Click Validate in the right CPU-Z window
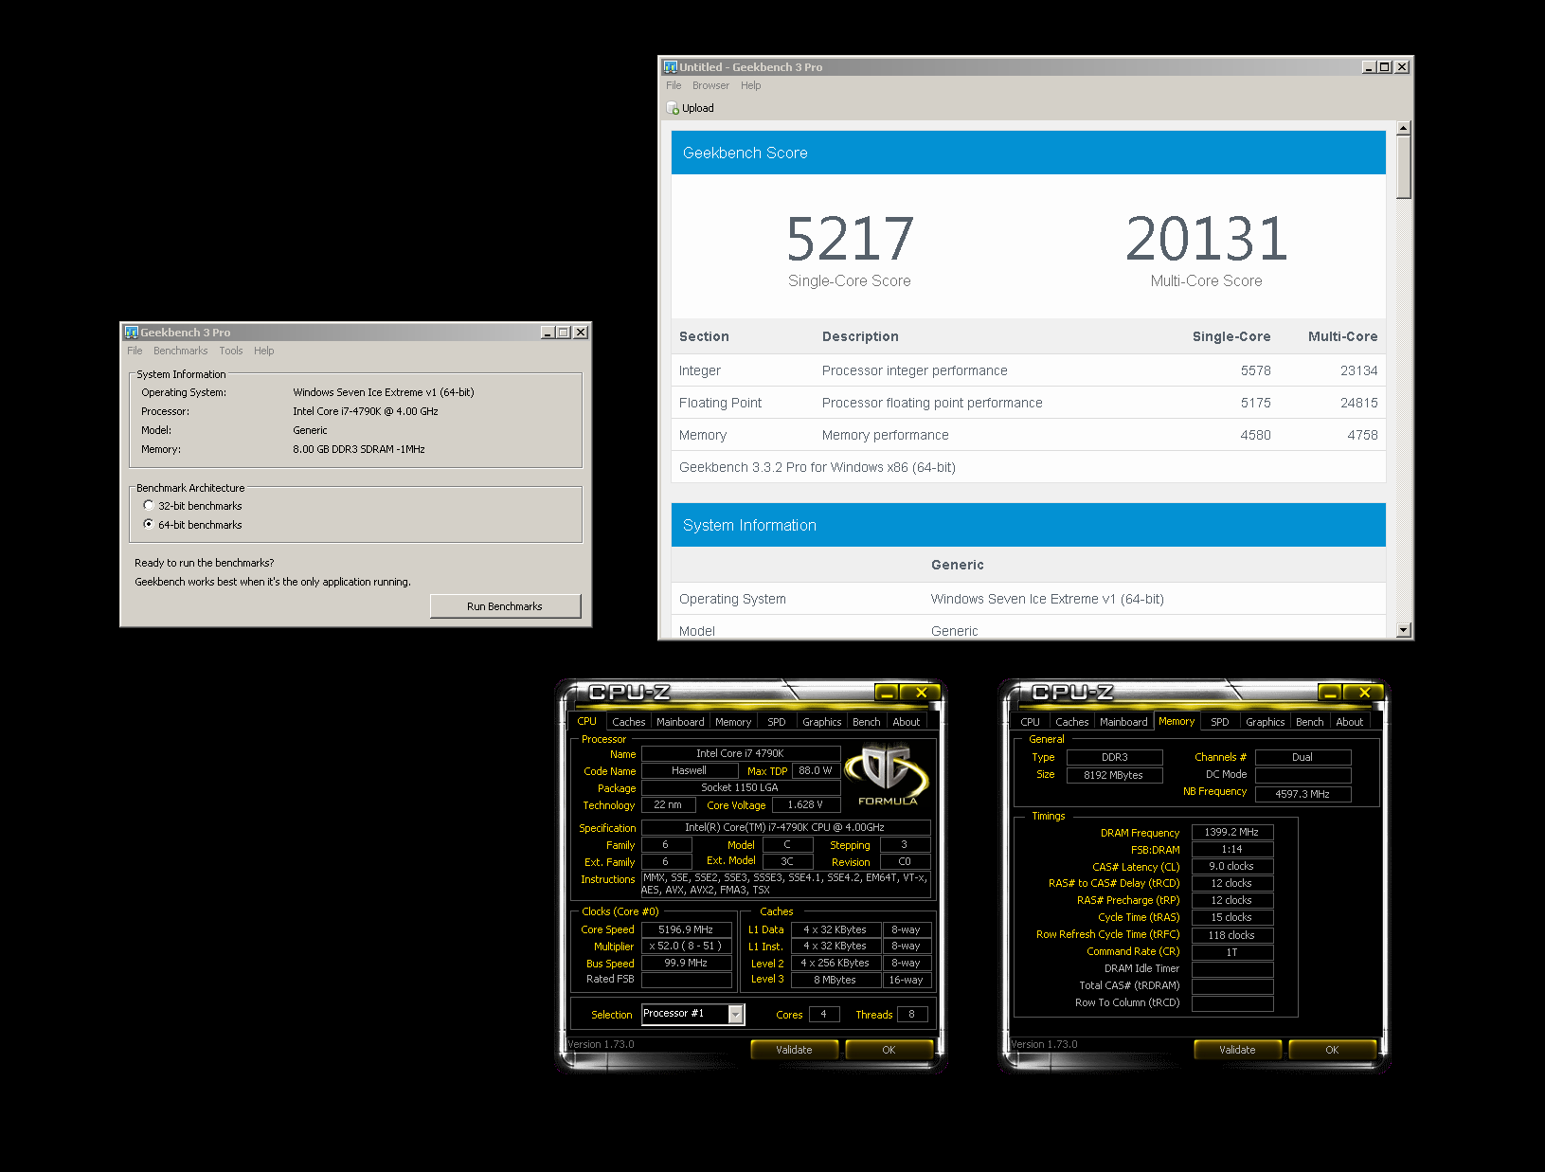Image resolution: width=1545 pixels, height=1172 pixels. point(1237,1050)
